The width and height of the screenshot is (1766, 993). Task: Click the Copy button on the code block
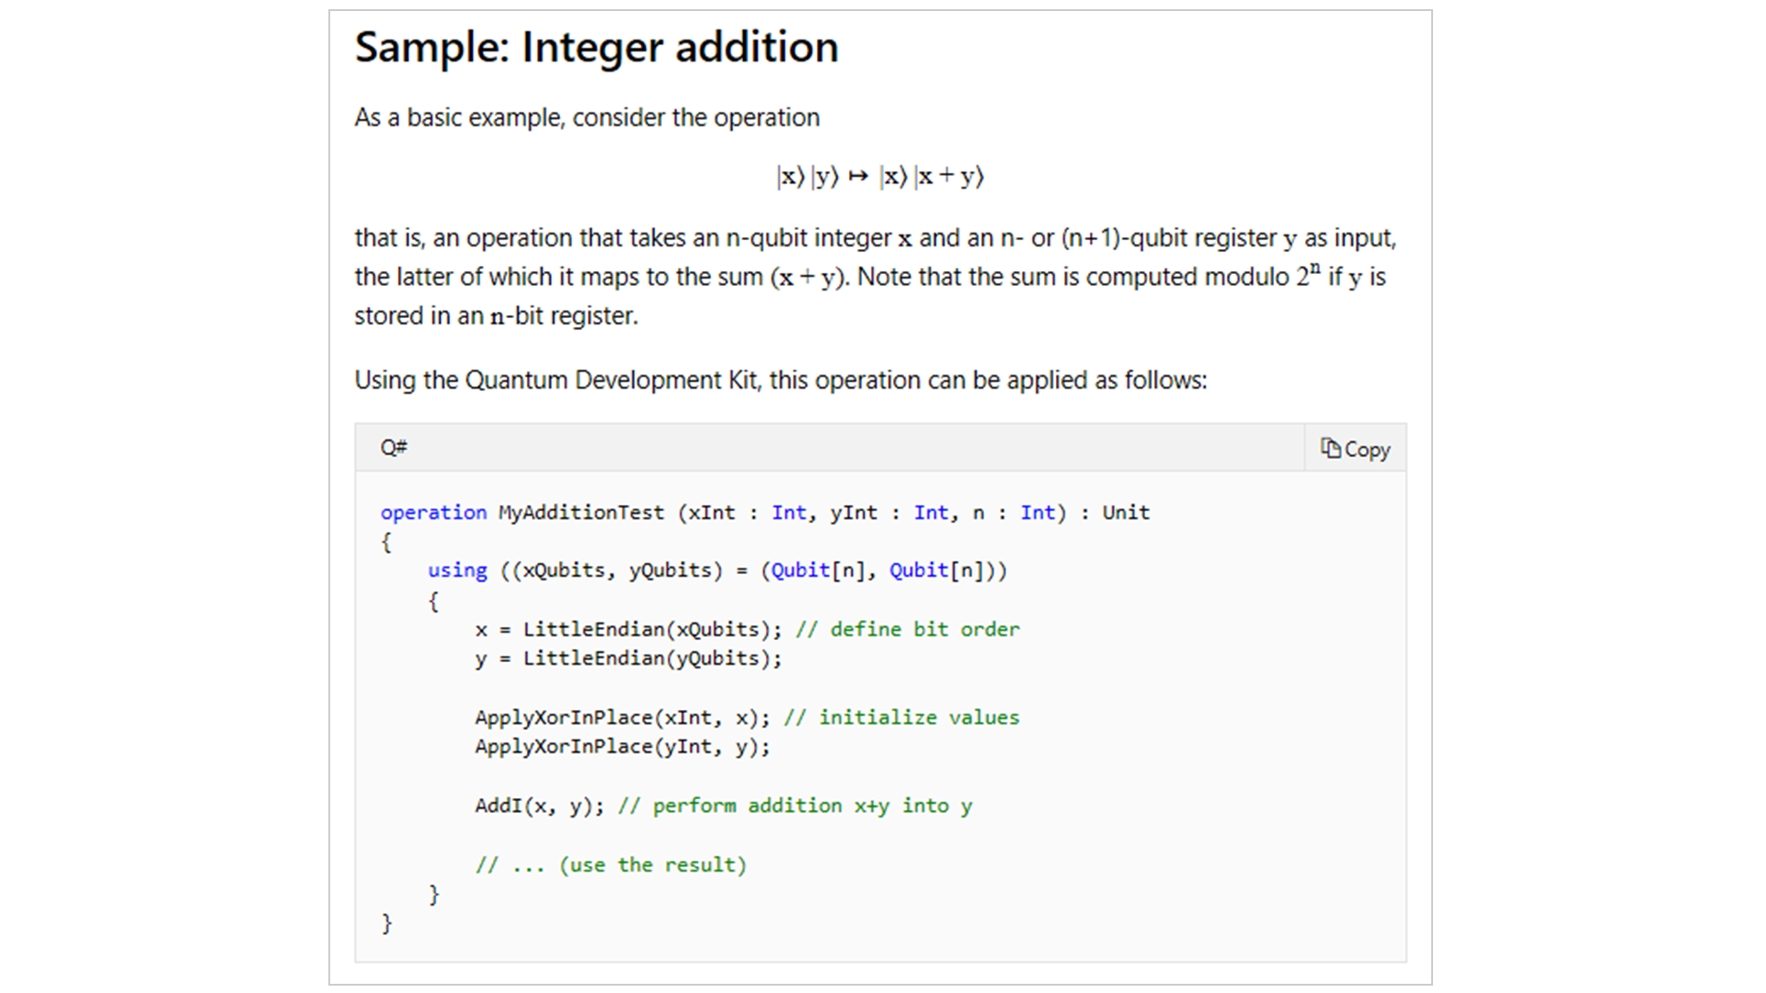[x=1355, y=449]
